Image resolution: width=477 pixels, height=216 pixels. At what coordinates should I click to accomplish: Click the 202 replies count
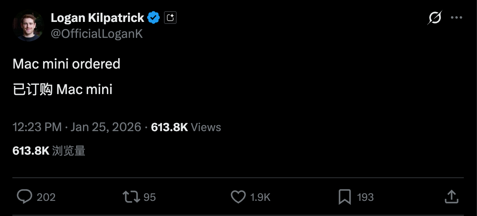(46, 197)
